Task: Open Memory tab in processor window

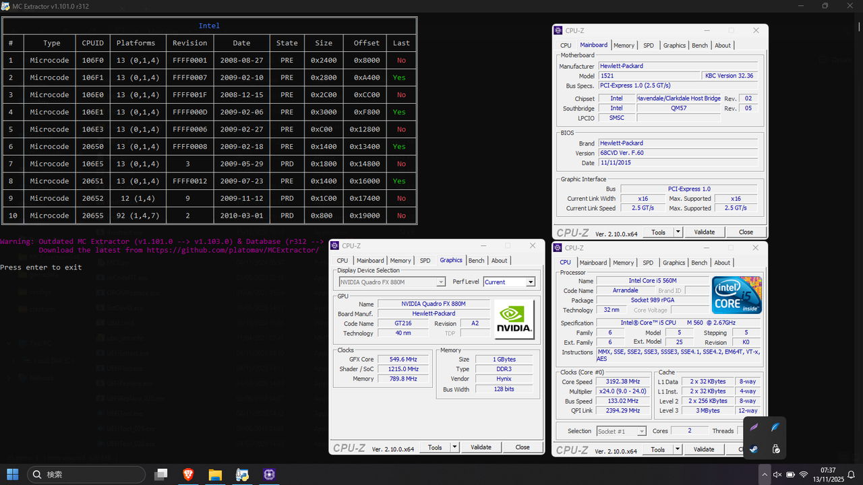Action: (x=623, y=263)
